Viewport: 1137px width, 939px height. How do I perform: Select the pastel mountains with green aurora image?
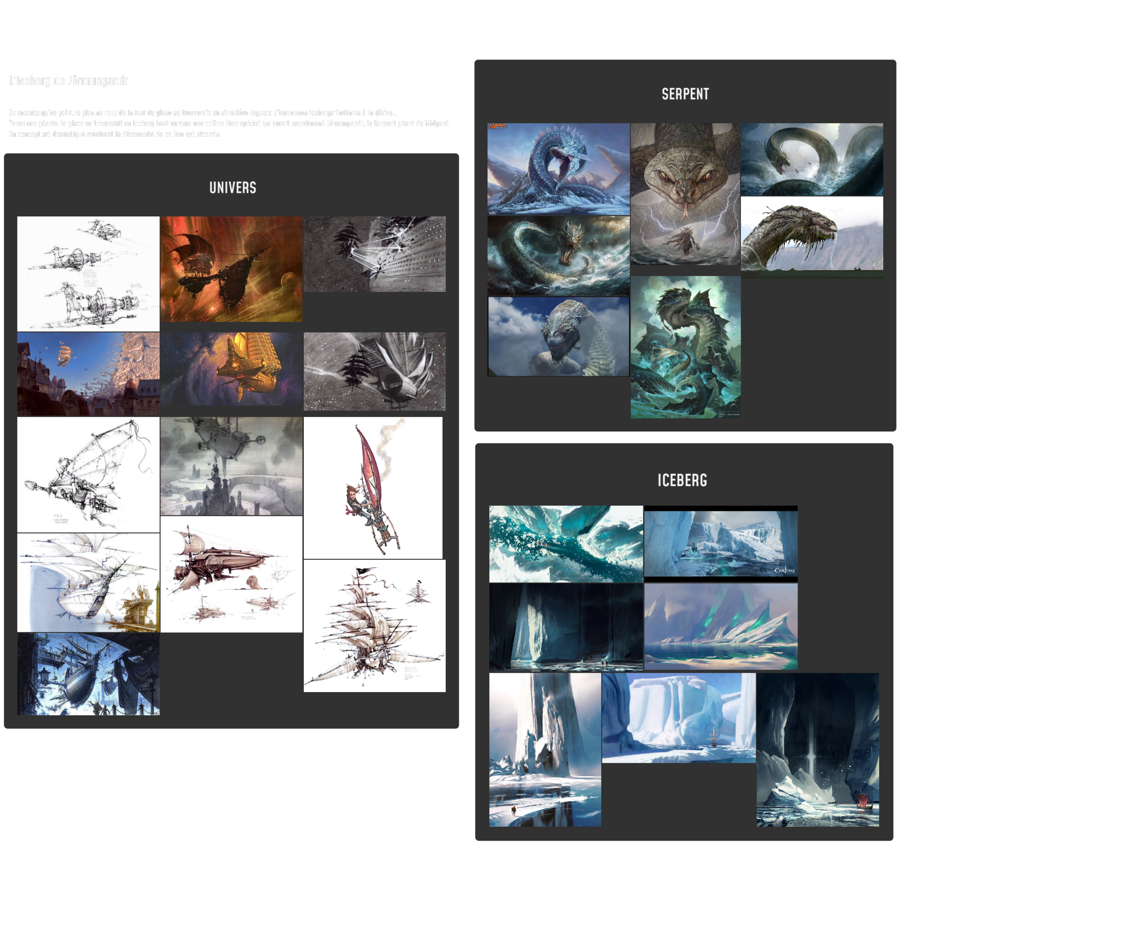pos(720,626)
